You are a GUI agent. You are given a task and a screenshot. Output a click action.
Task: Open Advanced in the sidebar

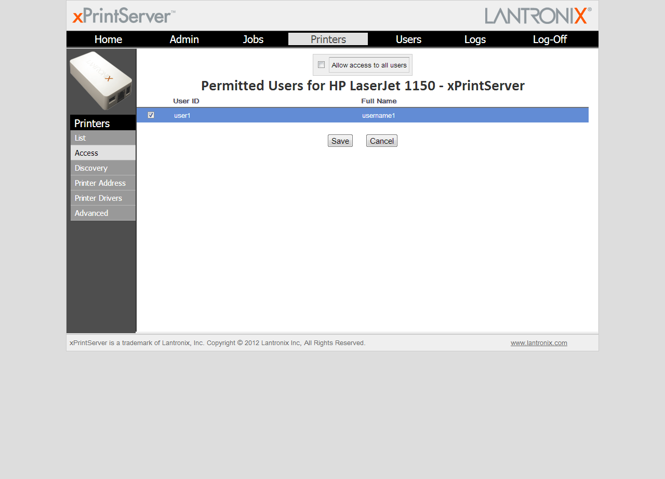[x=103, y=213]
